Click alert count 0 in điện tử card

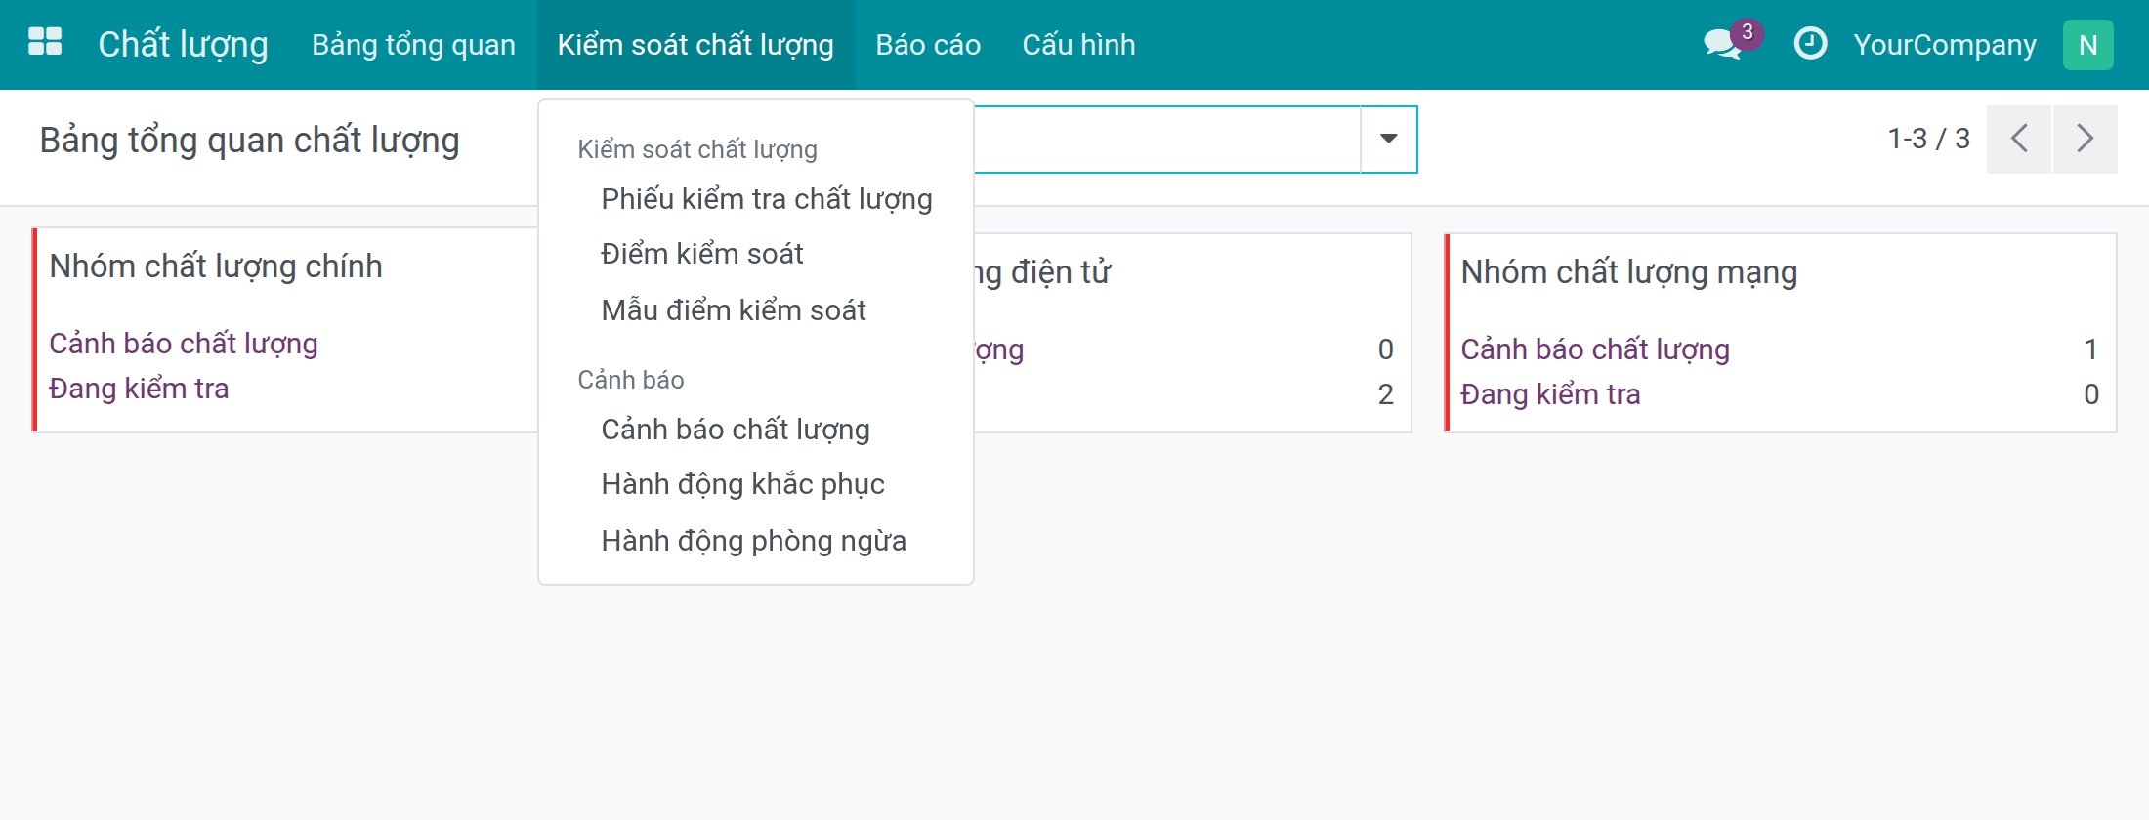[1385, 349]
